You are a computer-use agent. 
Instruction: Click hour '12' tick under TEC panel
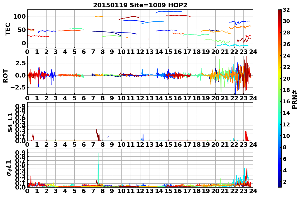click(140, 52)
